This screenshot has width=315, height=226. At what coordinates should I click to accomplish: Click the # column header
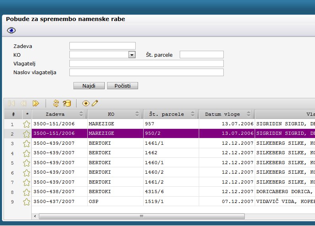pyautogui.click(x=13, y=114)
